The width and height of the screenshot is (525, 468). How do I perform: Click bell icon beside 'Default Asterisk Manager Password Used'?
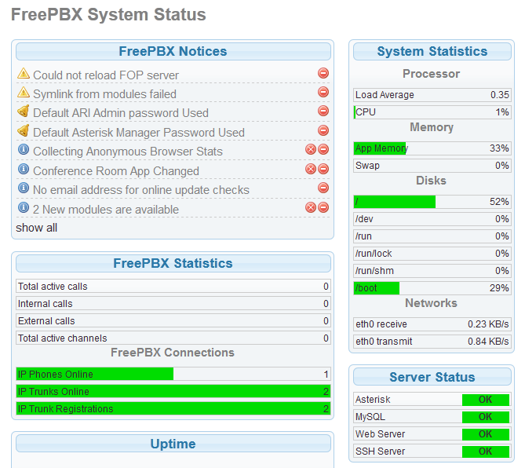[x=24, y=130]
